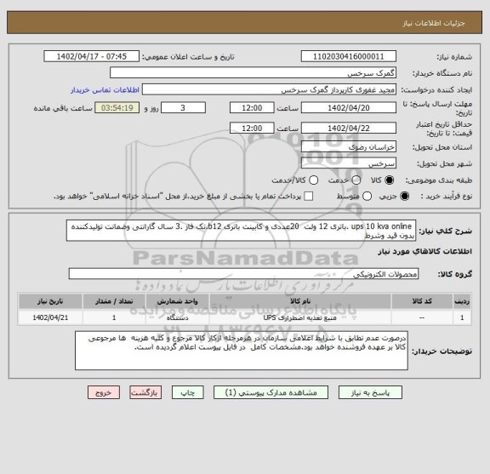Select the کالا radio button
Screen dimensions: 490x474
click(x=390, y=180)
